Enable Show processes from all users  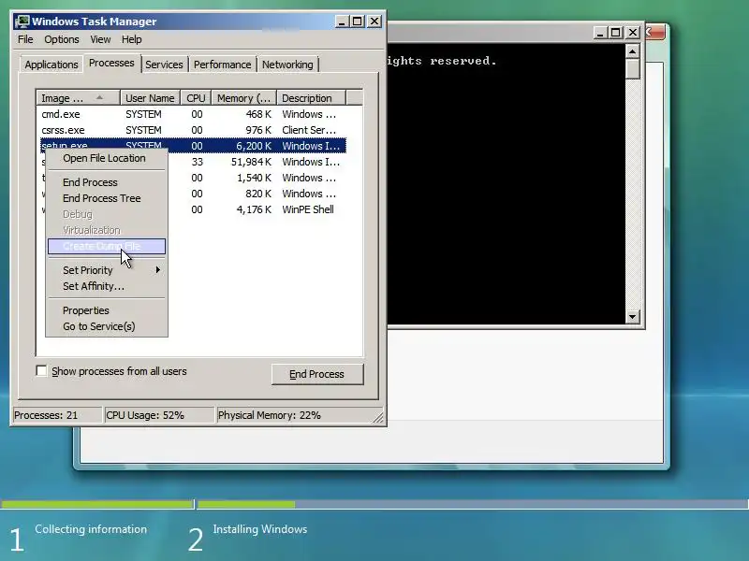point(41,370)
